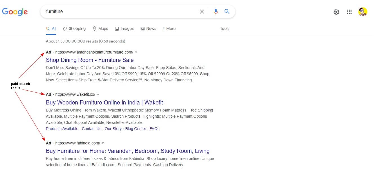Open Our Story sitelink
The width and height of the screenshot is (384, 174).
(x=113, y=129)
